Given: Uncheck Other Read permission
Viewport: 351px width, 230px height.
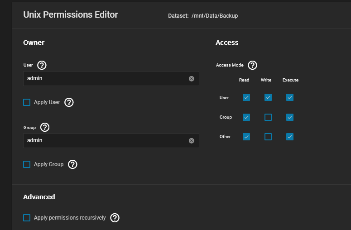Looking at the screenshot, I should [246, 137].
